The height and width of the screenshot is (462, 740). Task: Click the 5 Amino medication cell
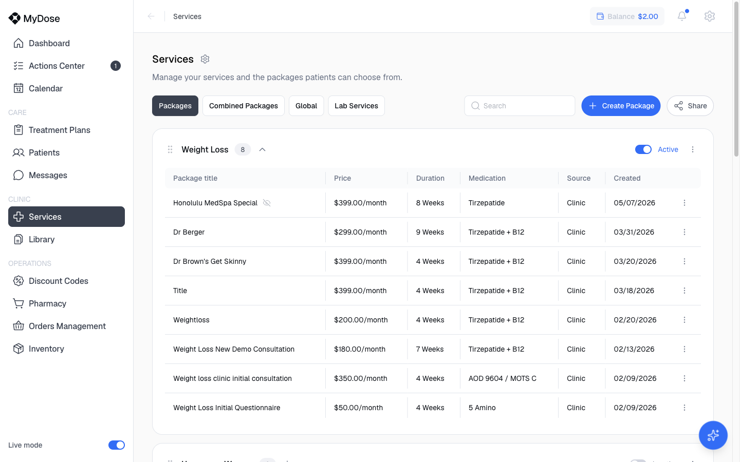coord(482,408)
